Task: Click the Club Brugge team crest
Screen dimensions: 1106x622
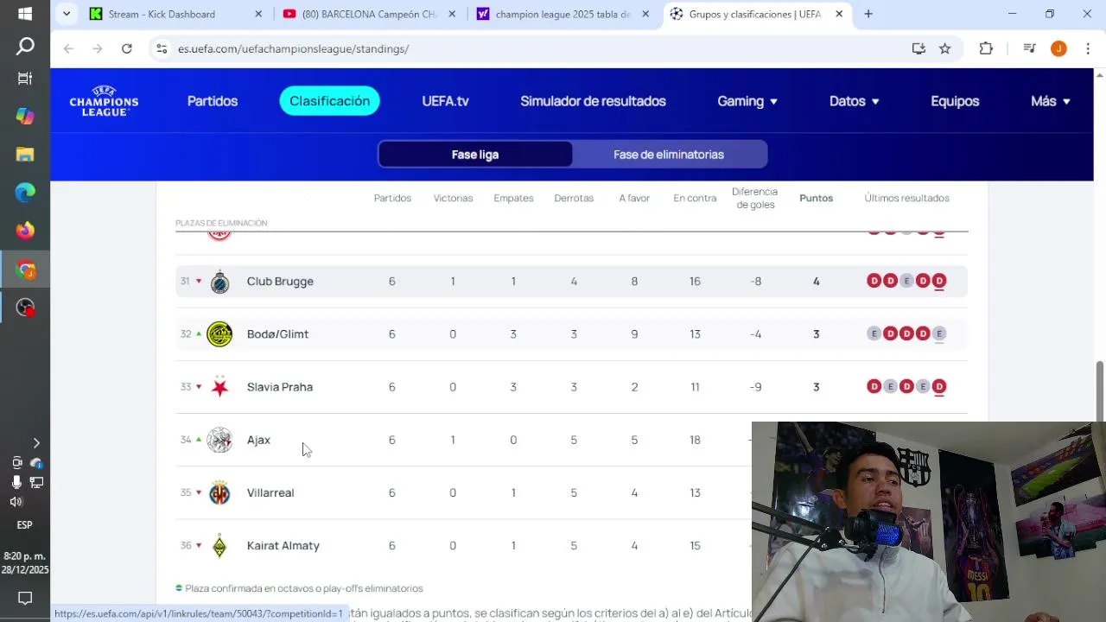Action: coord(219,282)
